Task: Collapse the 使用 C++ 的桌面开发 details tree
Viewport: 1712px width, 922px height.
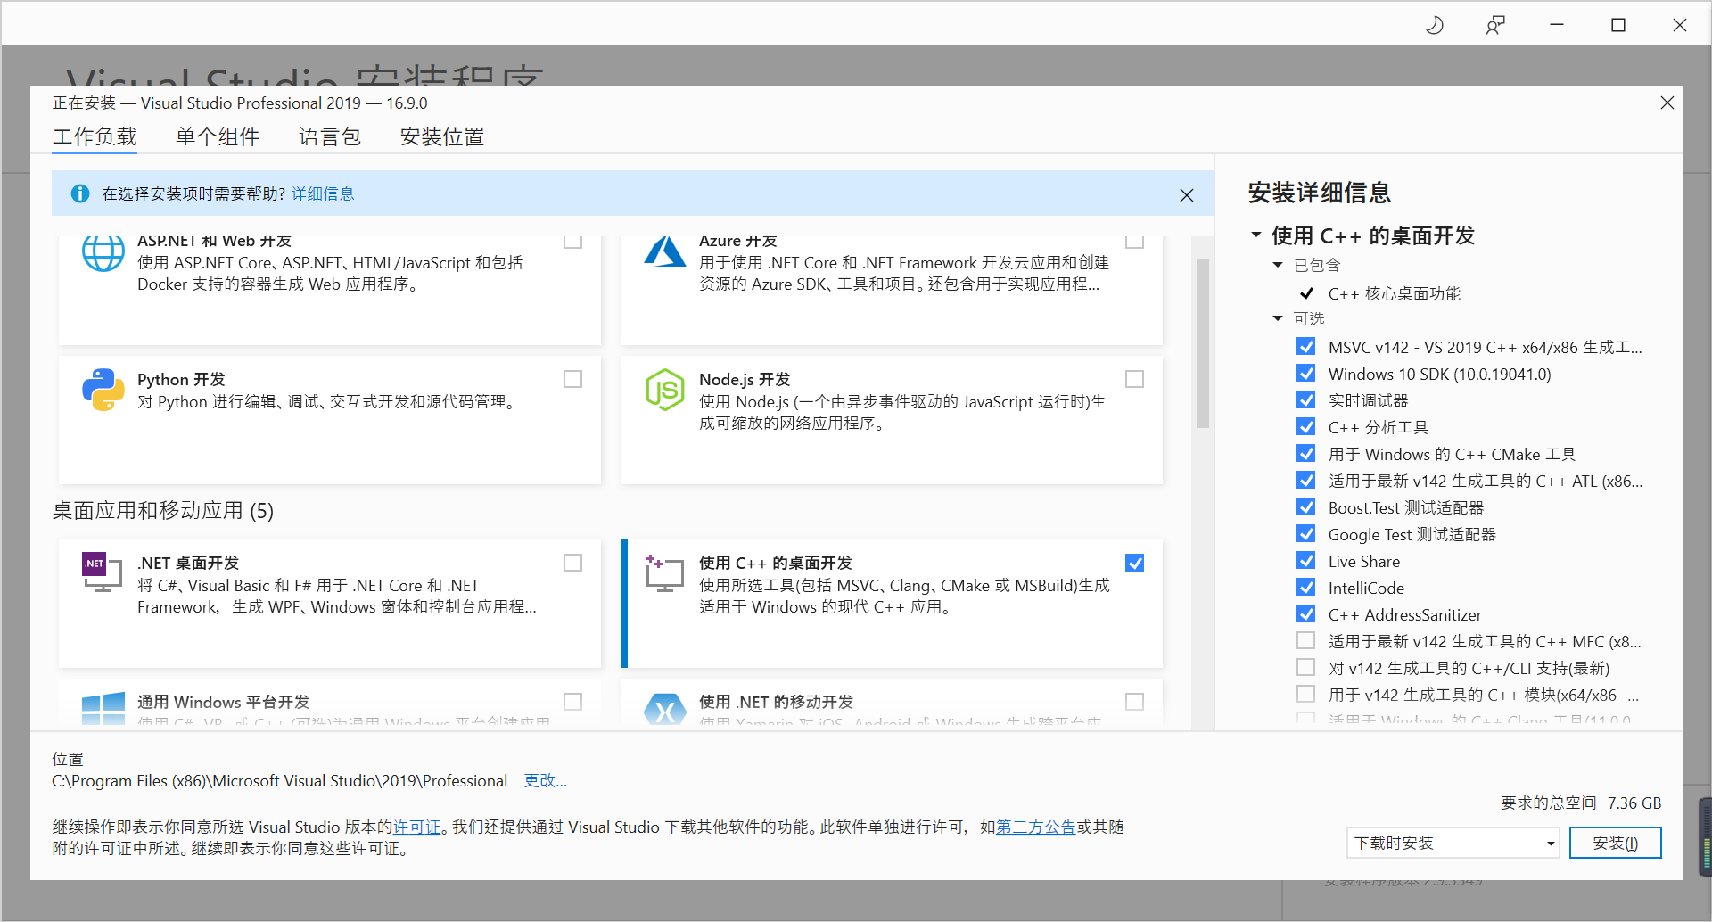Action: tap(1256, 235)
